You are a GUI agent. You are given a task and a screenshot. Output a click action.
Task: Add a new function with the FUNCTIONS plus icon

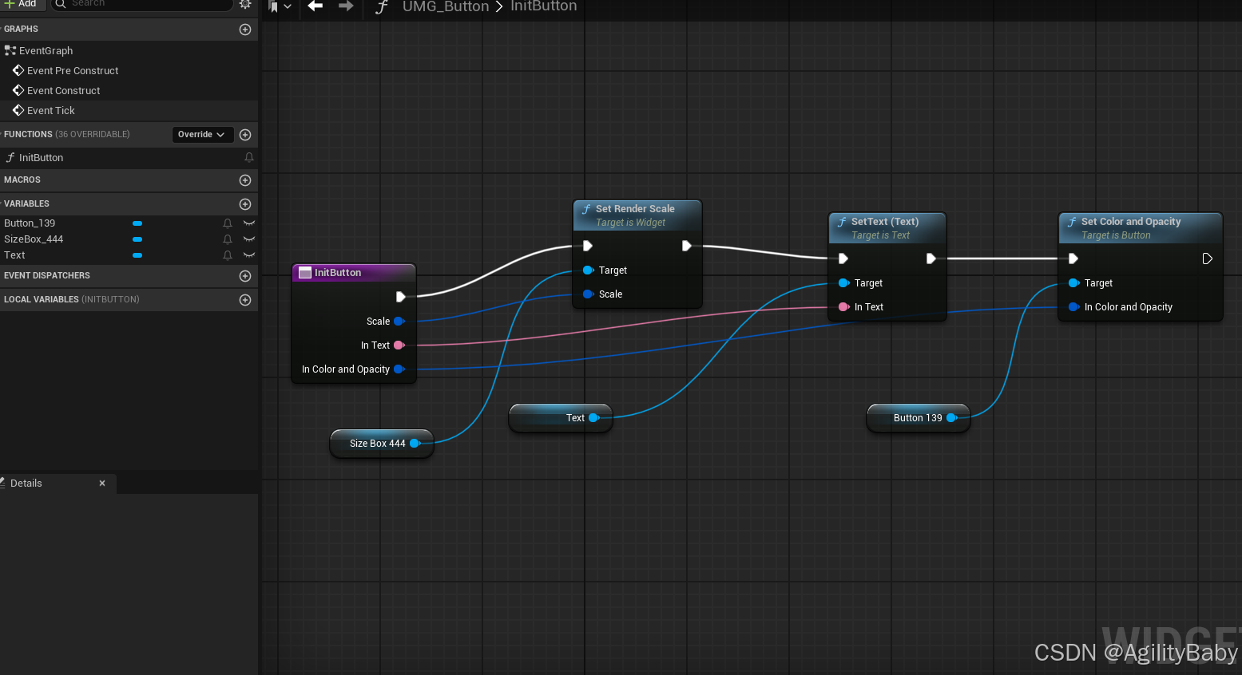click(x=245, y=135)
